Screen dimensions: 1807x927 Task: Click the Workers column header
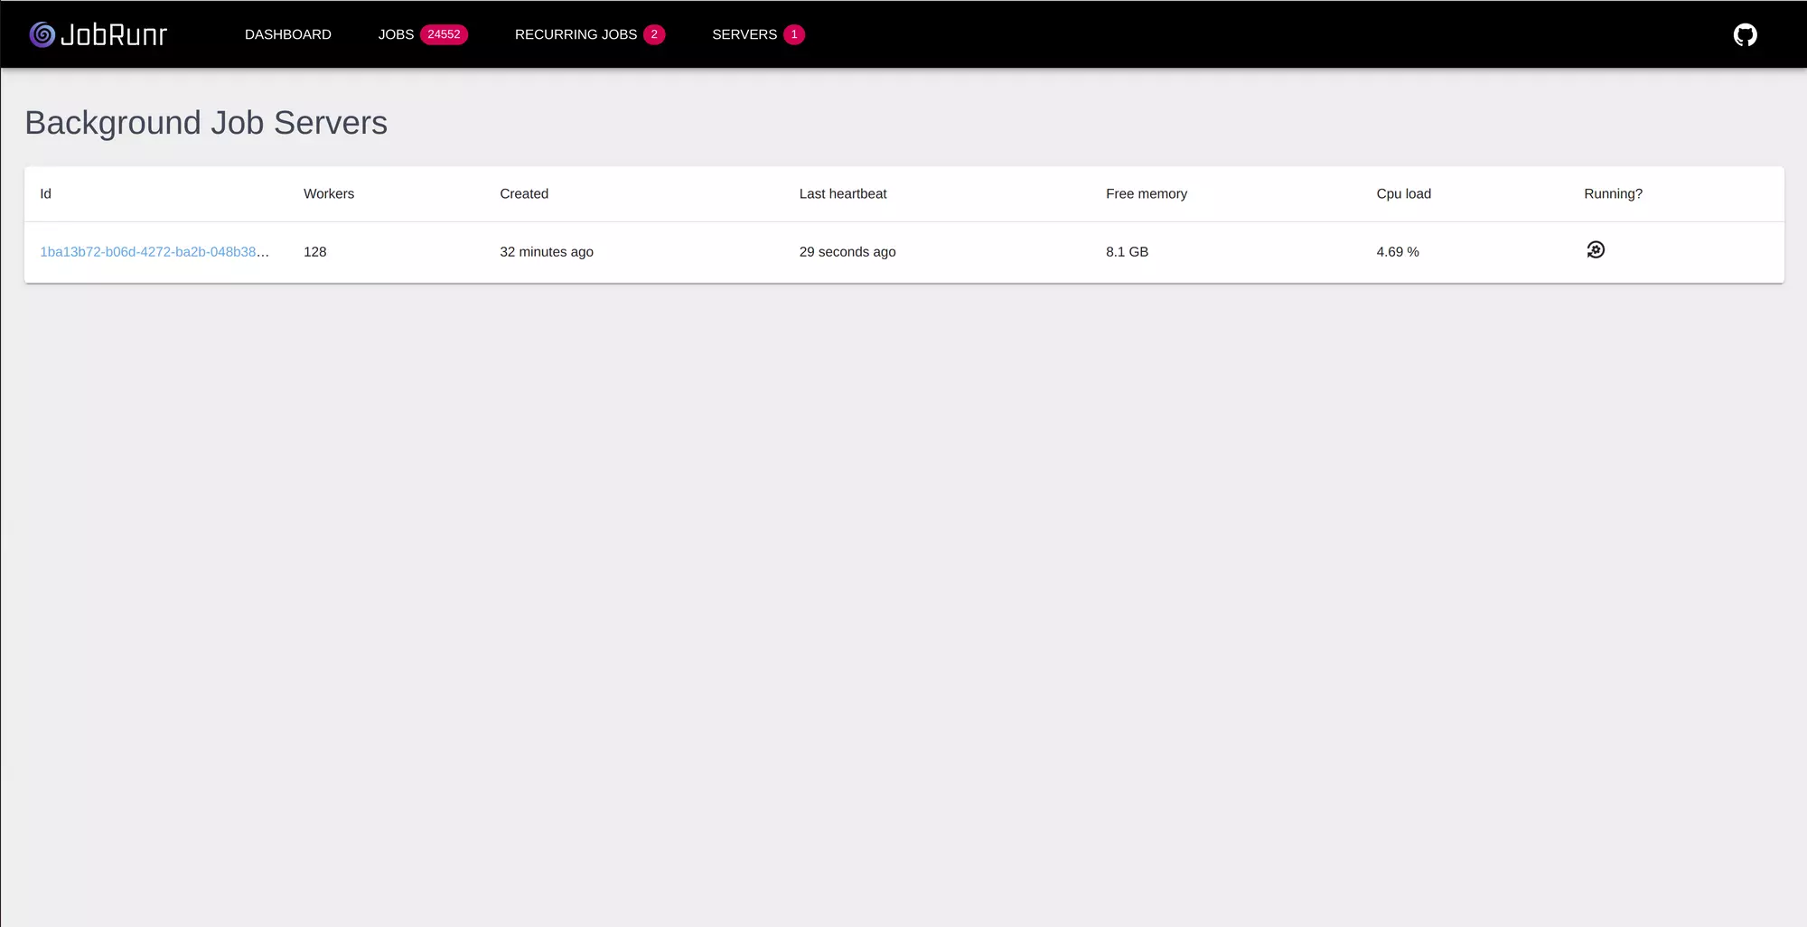(x=329, y=193)
